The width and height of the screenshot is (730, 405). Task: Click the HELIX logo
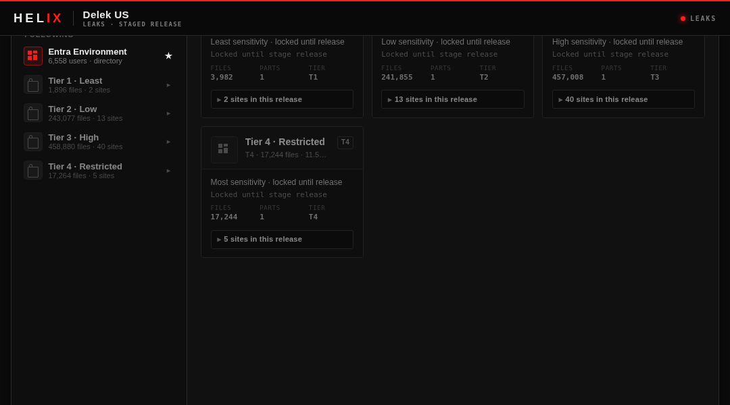[38, 18]
